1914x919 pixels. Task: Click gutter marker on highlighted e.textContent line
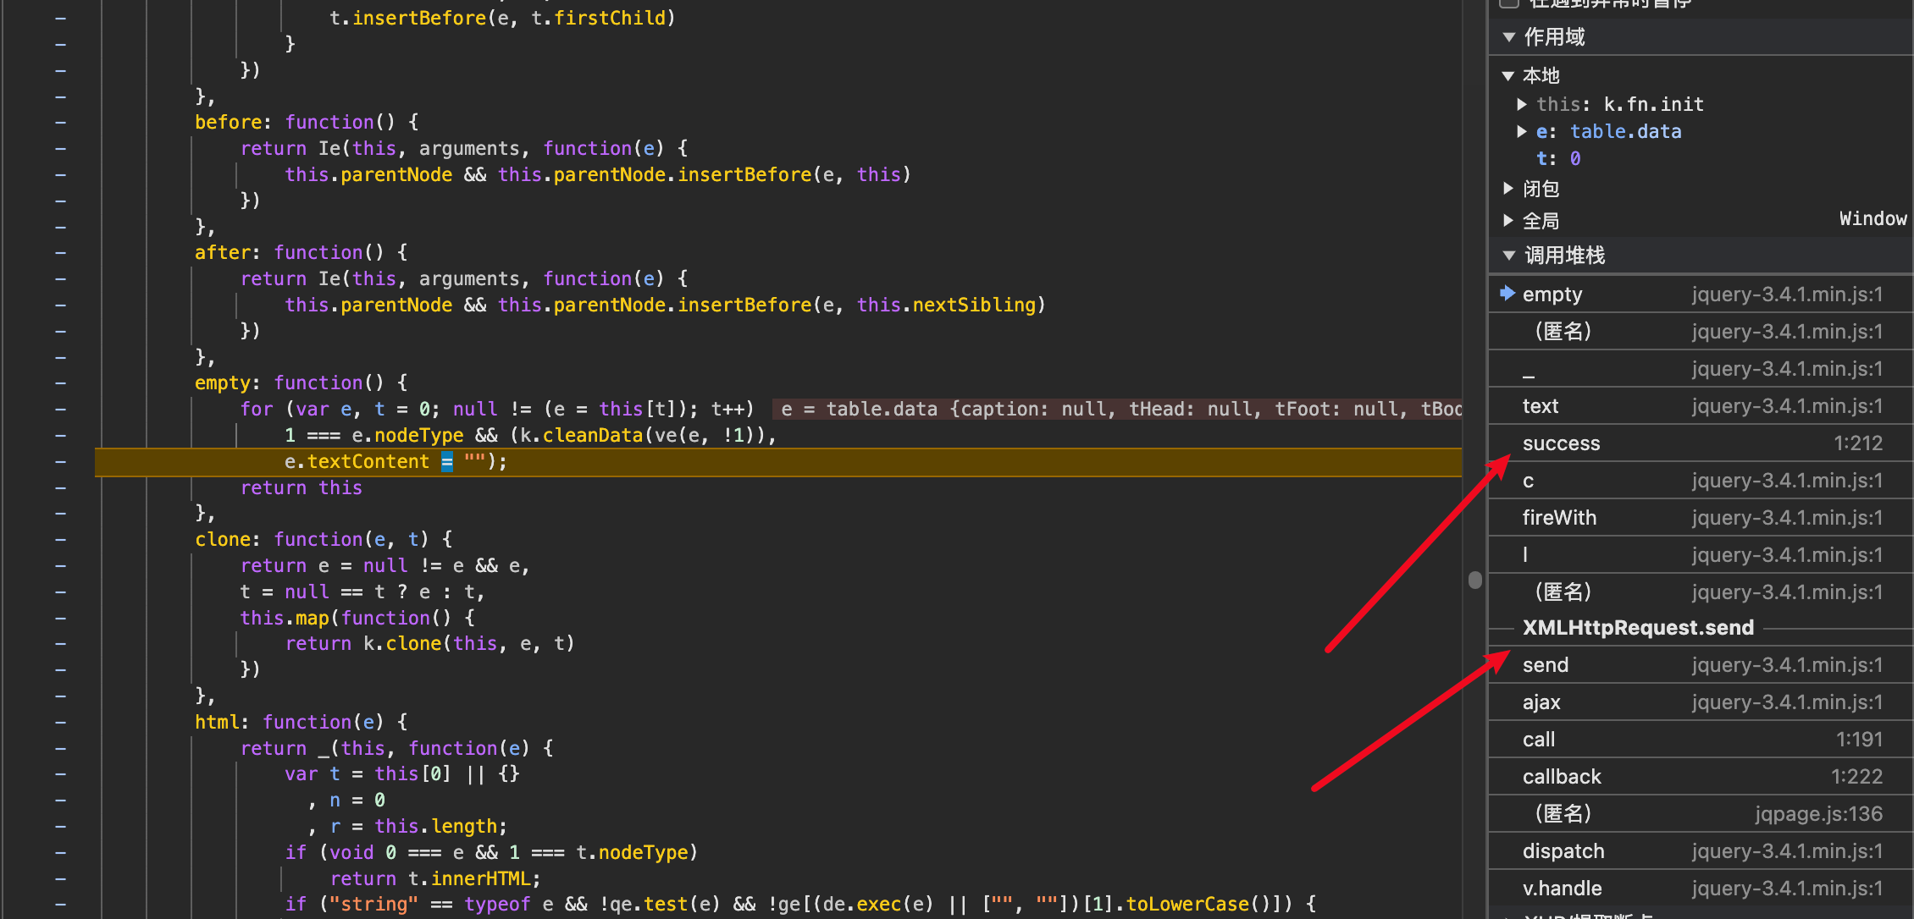pyautogui.click(x=61, y=462)
